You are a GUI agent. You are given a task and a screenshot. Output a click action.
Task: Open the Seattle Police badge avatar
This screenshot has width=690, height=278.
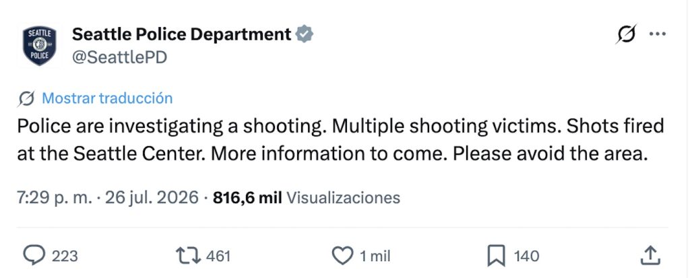pos(40,46)
